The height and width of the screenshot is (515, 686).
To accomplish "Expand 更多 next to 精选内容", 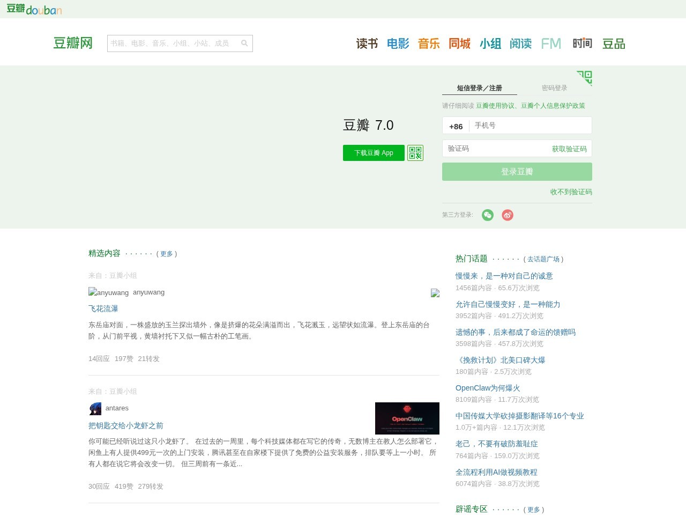I will 166,254.
